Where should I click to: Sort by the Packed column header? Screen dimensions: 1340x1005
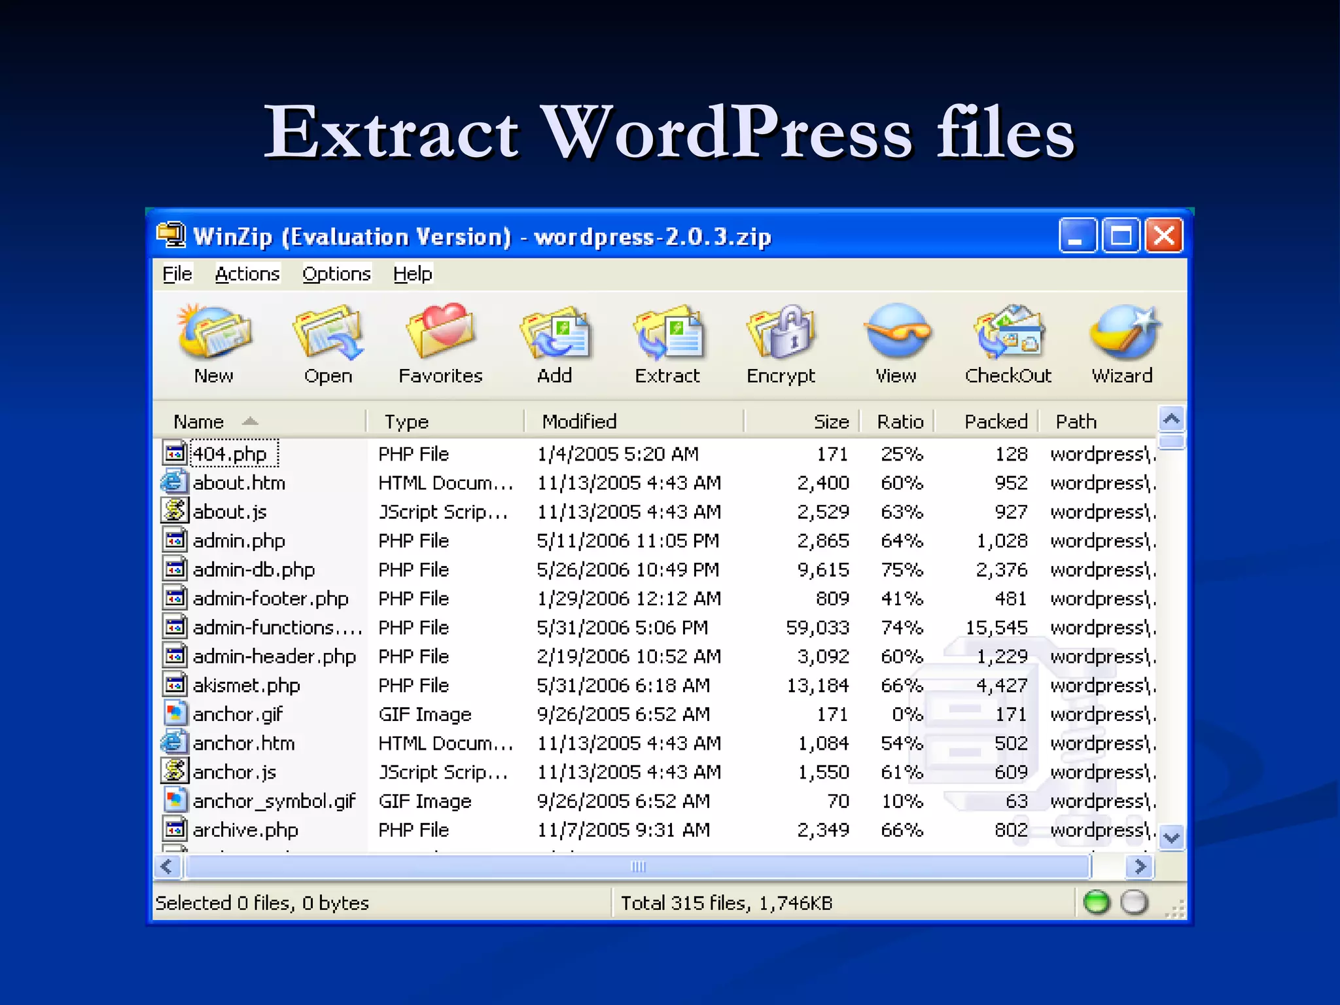click(986, 421)
